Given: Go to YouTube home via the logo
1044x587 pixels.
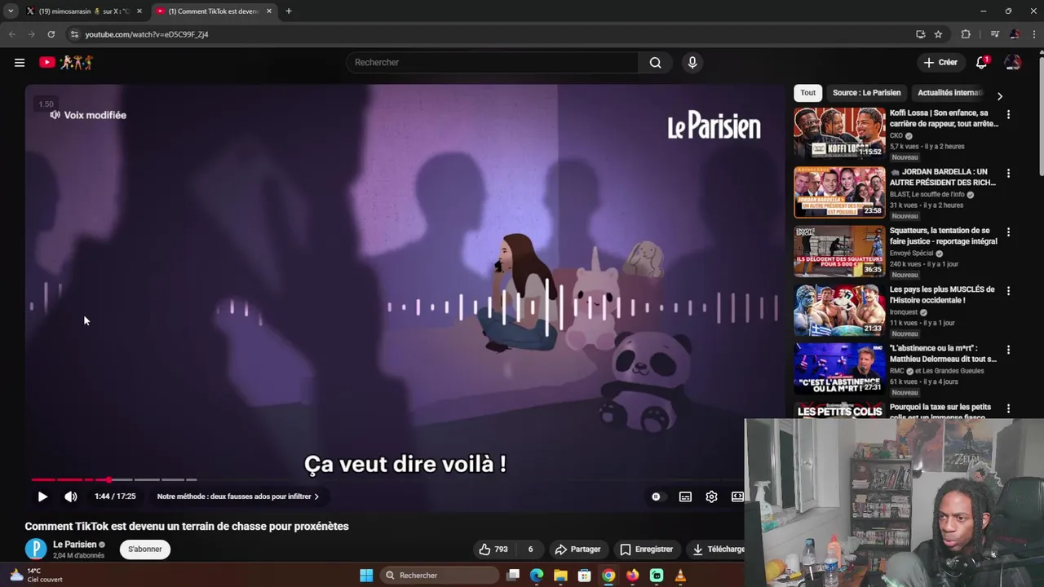Looking at the screenshot, I should tap(66, 62).
